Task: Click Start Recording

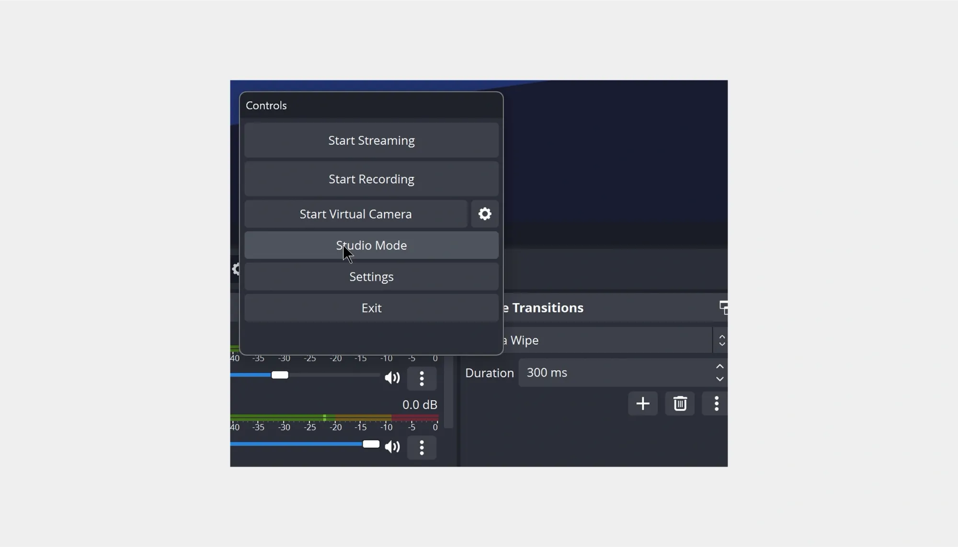Action: click(371, 179)
